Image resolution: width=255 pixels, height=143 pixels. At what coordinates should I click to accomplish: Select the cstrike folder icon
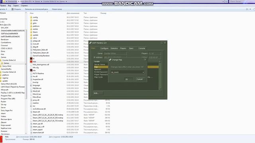pyautogui.click(x=31, y=20)
